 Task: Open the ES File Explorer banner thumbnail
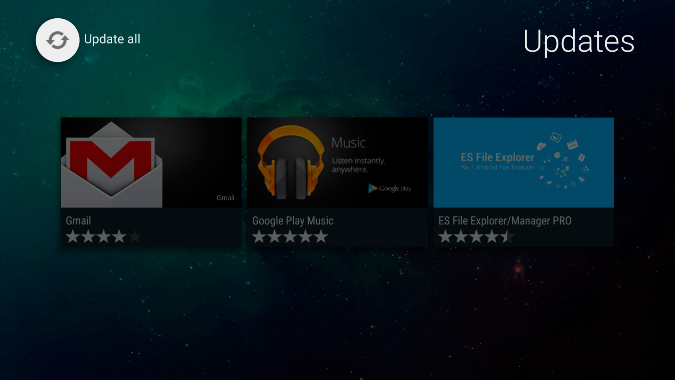[x=524, y=163]
